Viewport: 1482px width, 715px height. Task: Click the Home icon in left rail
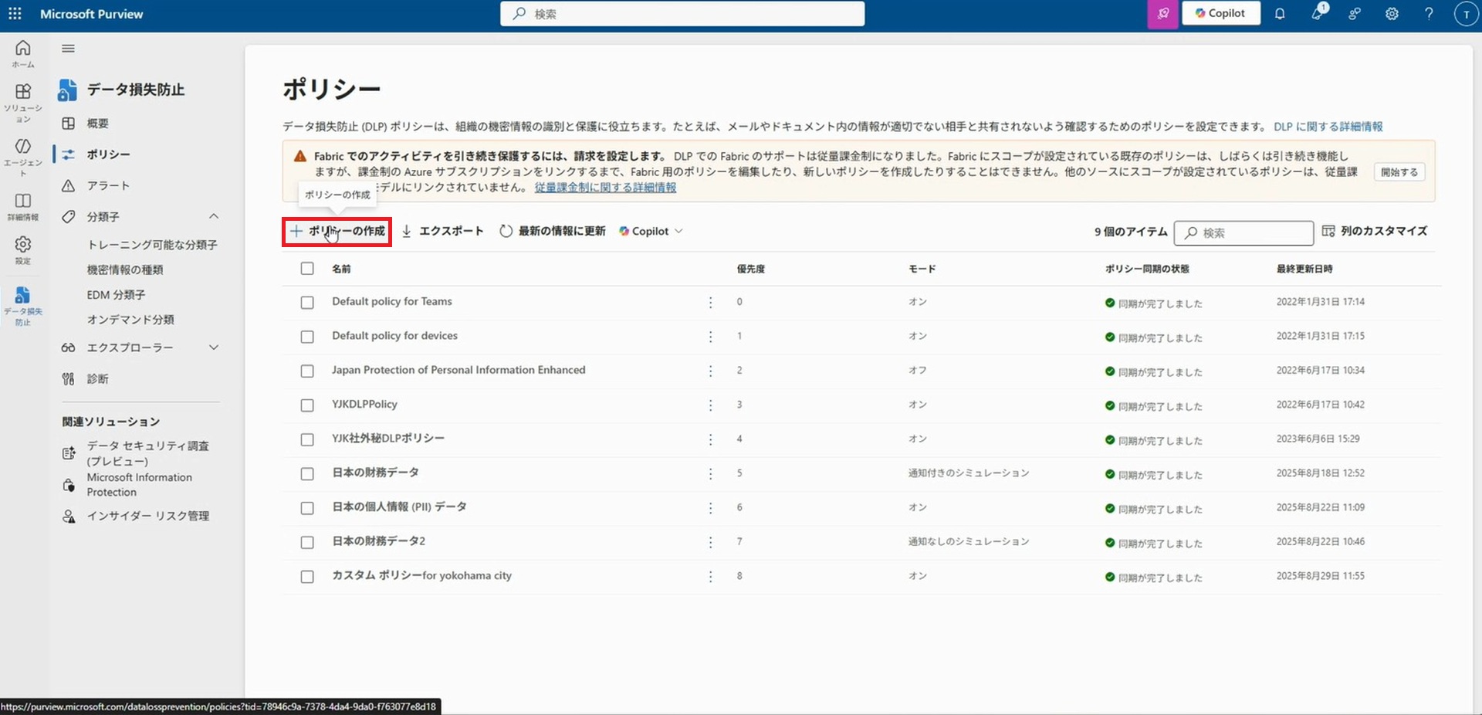[23, 53]
